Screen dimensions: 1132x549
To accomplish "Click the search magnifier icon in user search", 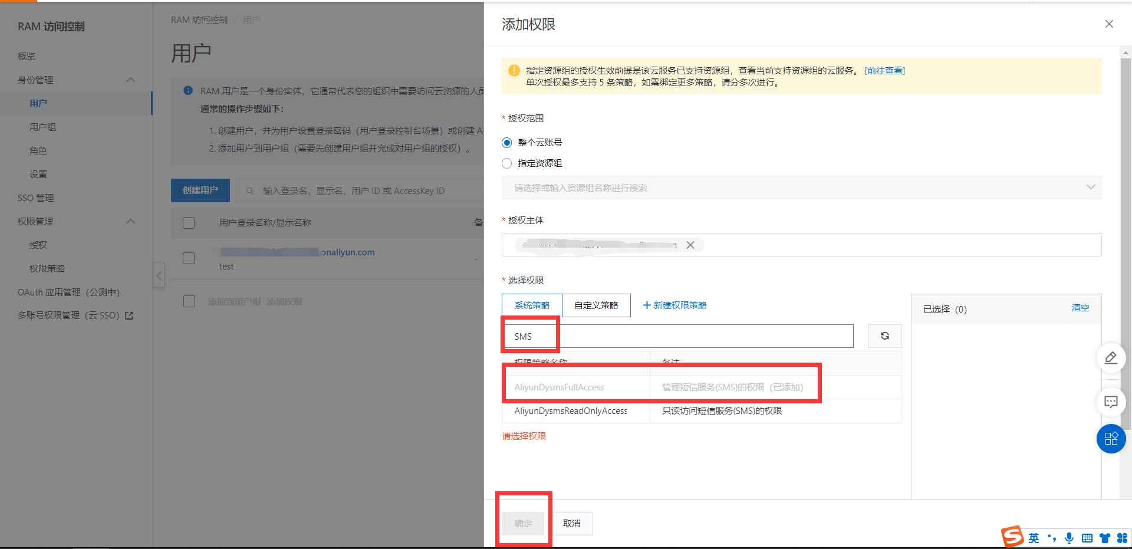I will point(250,190).
